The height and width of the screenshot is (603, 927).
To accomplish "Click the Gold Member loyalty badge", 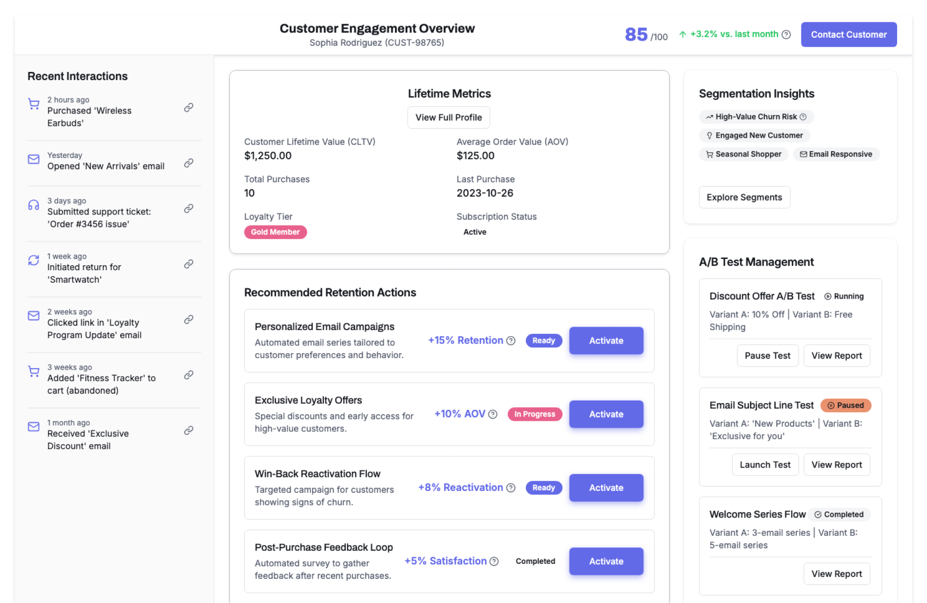I will [275, 232].
